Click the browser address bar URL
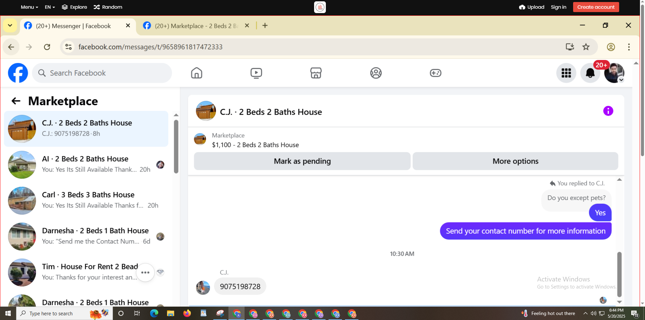The width and height of the screenshot is (645, 320). [x=150, y=47]
